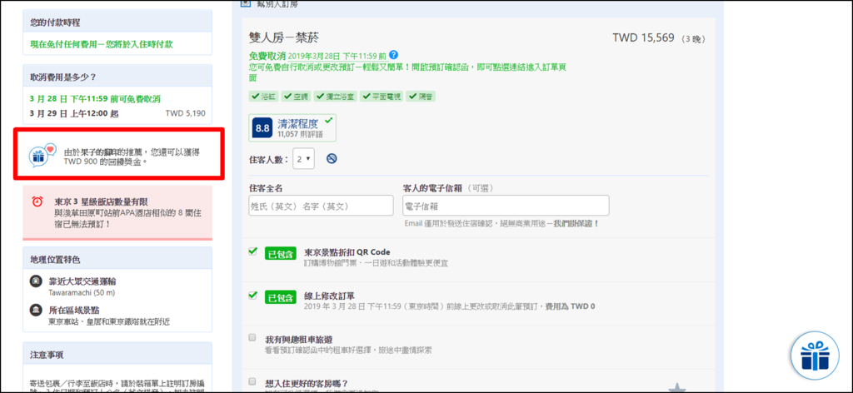This screenshot has height=393, width=853.
Task: Click the 空調 amenity tag
Action: pos(297,97)
